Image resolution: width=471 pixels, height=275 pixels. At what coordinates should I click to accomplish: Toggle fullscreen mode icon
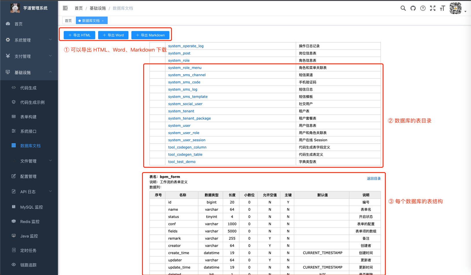(433, 8)
